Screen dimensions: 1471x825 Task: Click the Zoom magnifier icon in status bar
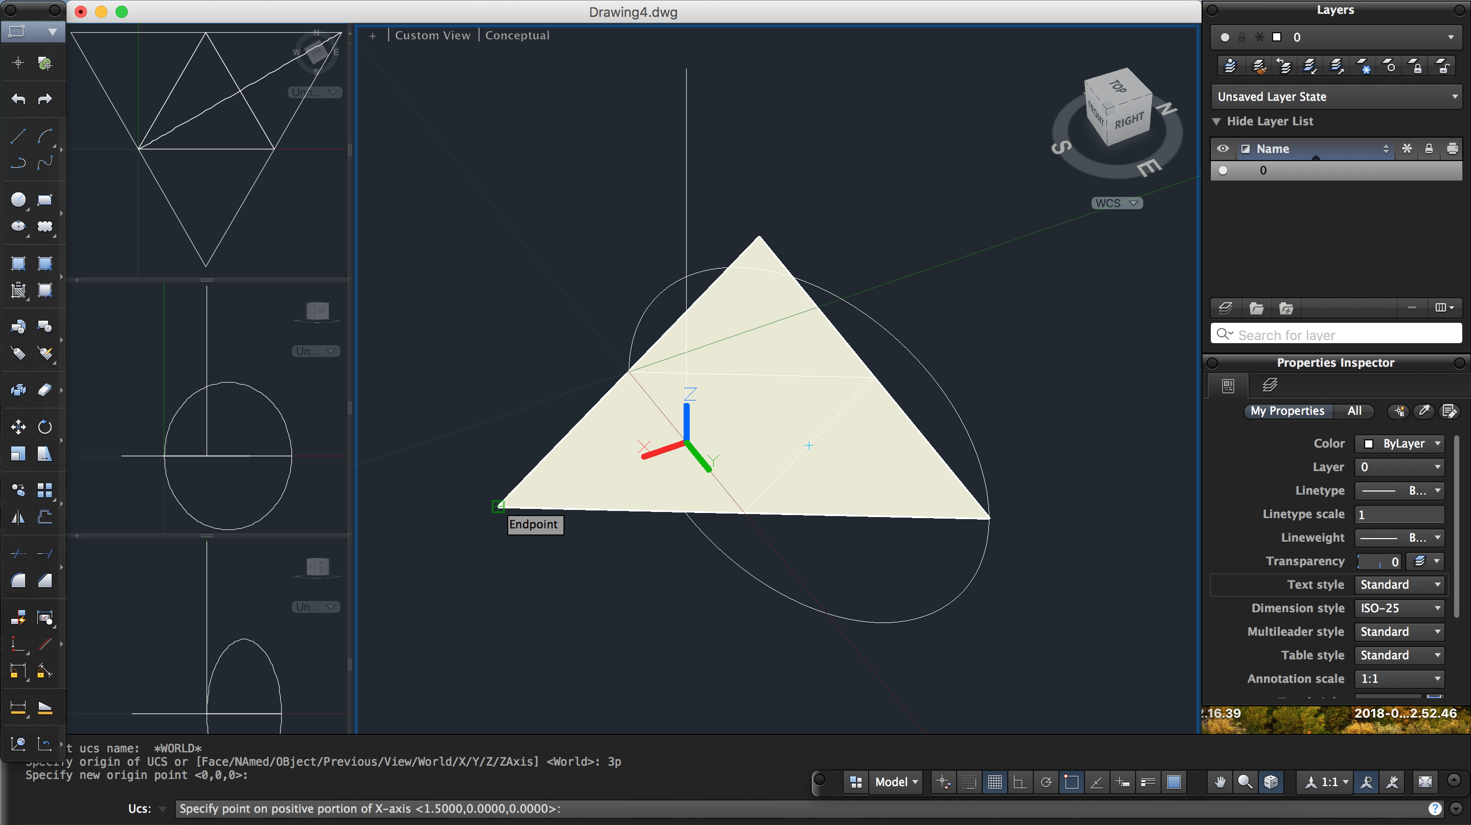click(1245, 782)
